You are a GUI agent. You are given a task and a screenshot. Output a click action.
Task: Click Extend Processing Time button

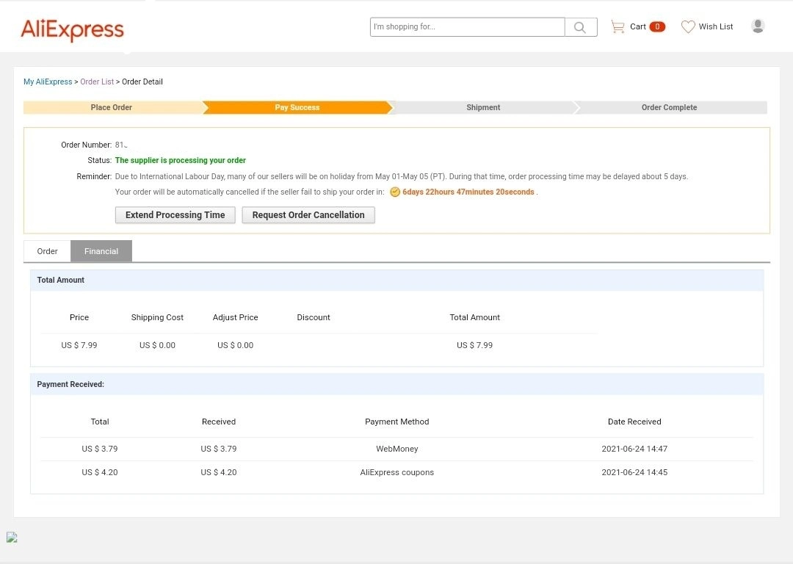click(175, 215)
